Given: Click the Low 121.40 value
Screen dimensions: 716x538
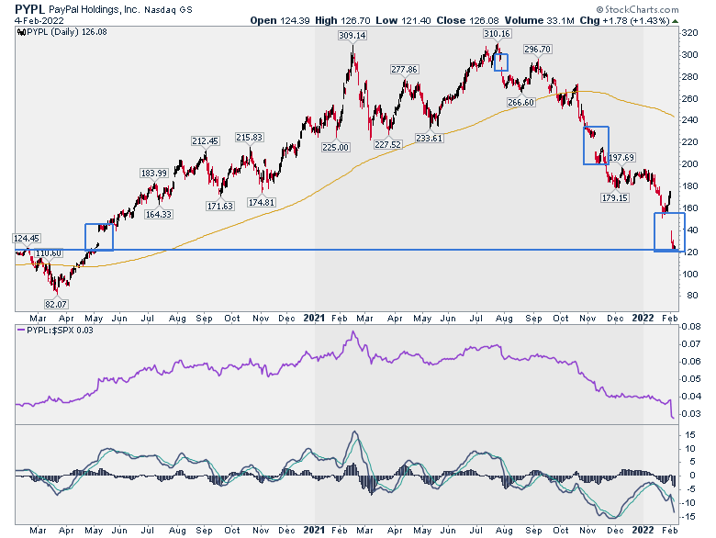Looking at the screenshot, I should pos(403,20).
